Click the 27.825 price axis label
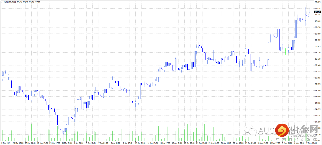This screenshot has height=145, width=322. [318, 2]
